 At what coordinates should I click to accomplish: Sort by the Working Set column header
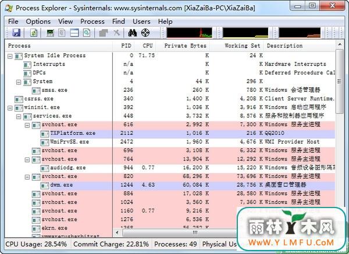point(237,46)
